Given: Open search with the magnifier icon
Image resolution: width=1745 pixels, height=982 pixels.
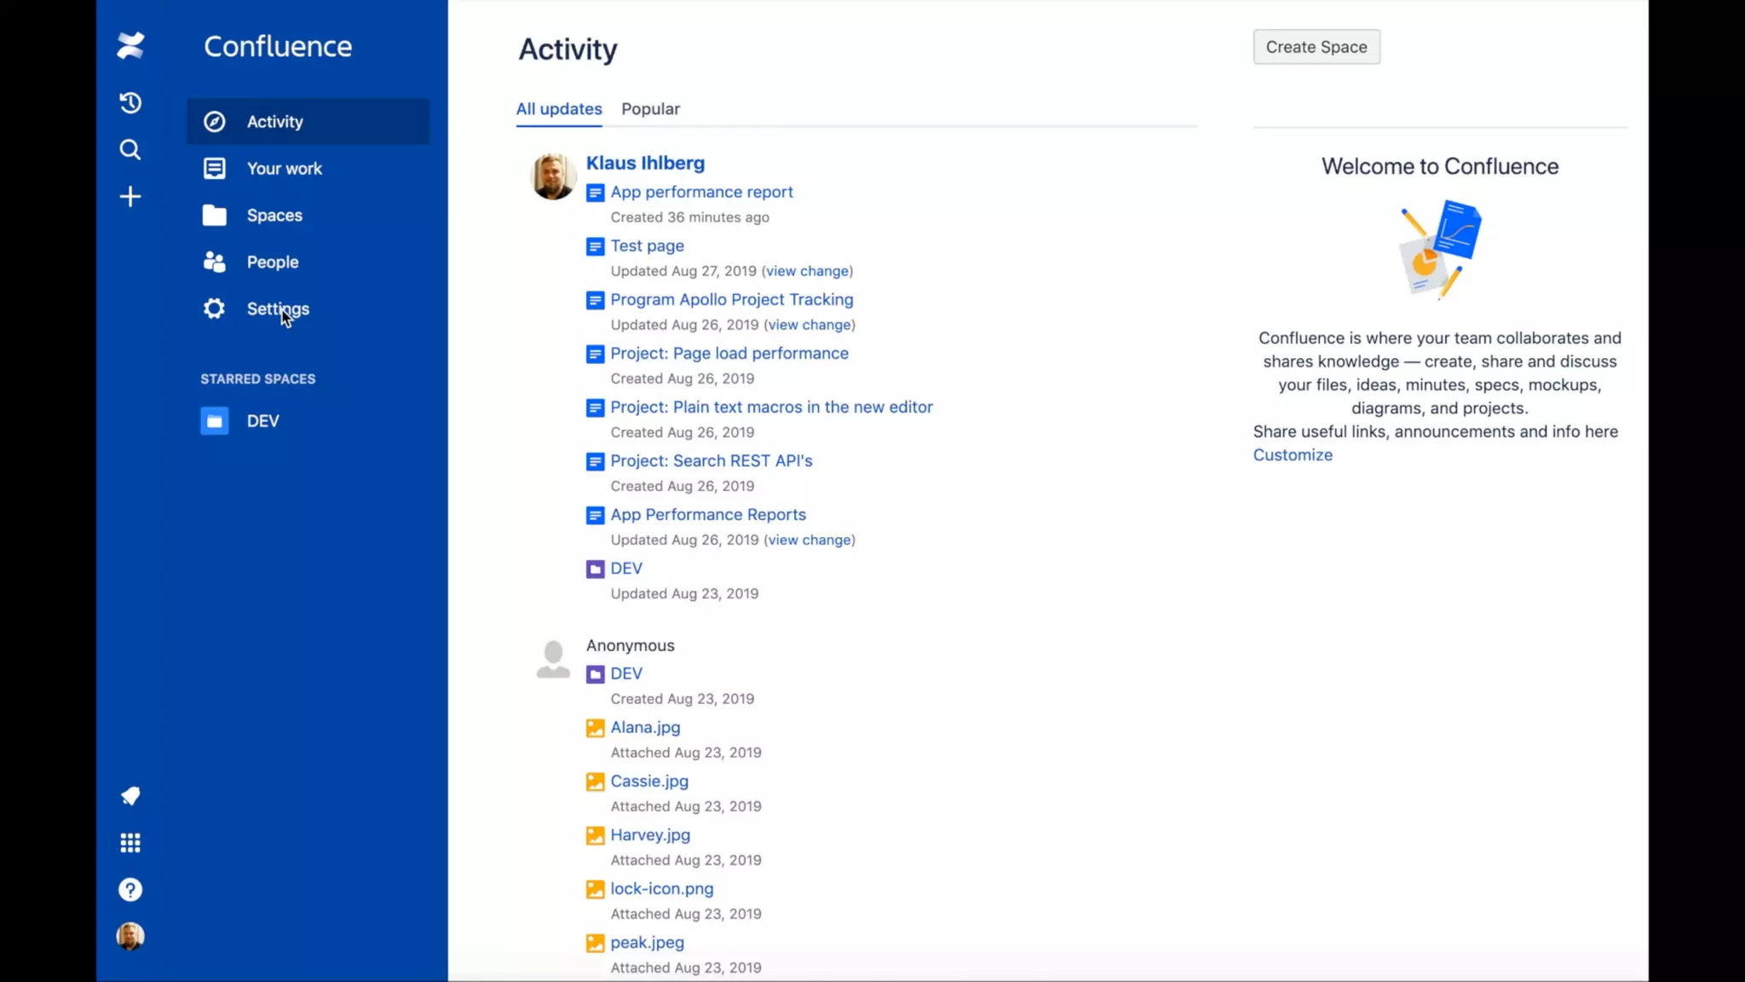Looking at the screenshot, I should (130, 150).
